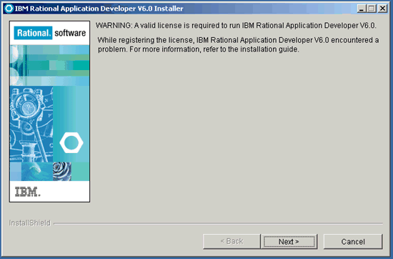Cancel the installer
This screenshot has height=259, width=393.
tap(353, 242)
